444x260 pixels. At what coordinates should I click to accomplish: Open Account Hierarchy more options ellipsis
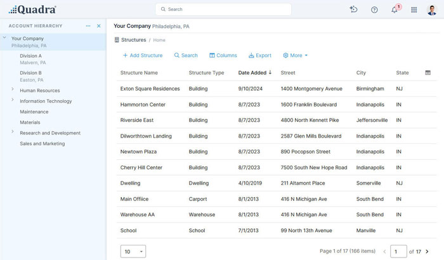coord(88,26)
